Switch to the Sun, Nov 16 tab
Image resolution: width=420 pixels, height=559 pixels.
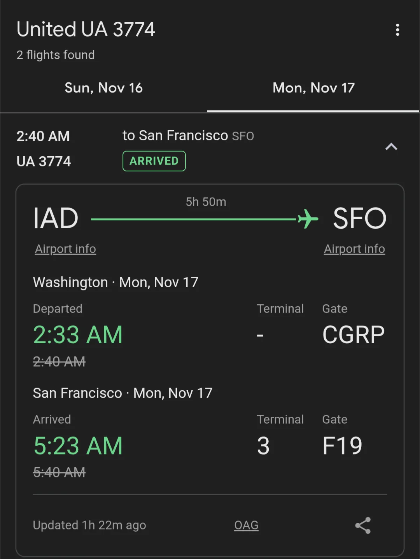point(103,88)
